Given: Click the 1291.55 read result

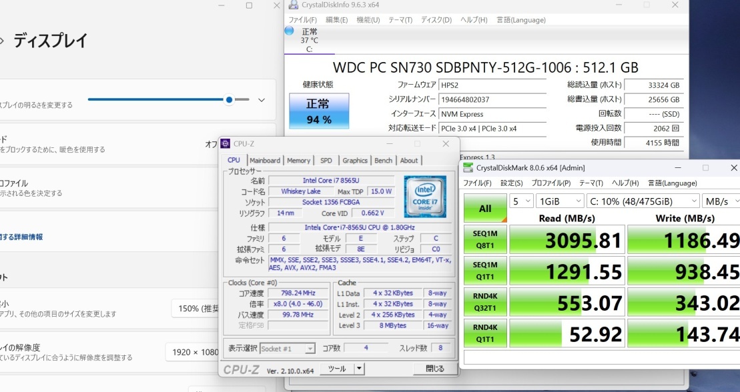Looking at the screenshot, I should 567,271.
